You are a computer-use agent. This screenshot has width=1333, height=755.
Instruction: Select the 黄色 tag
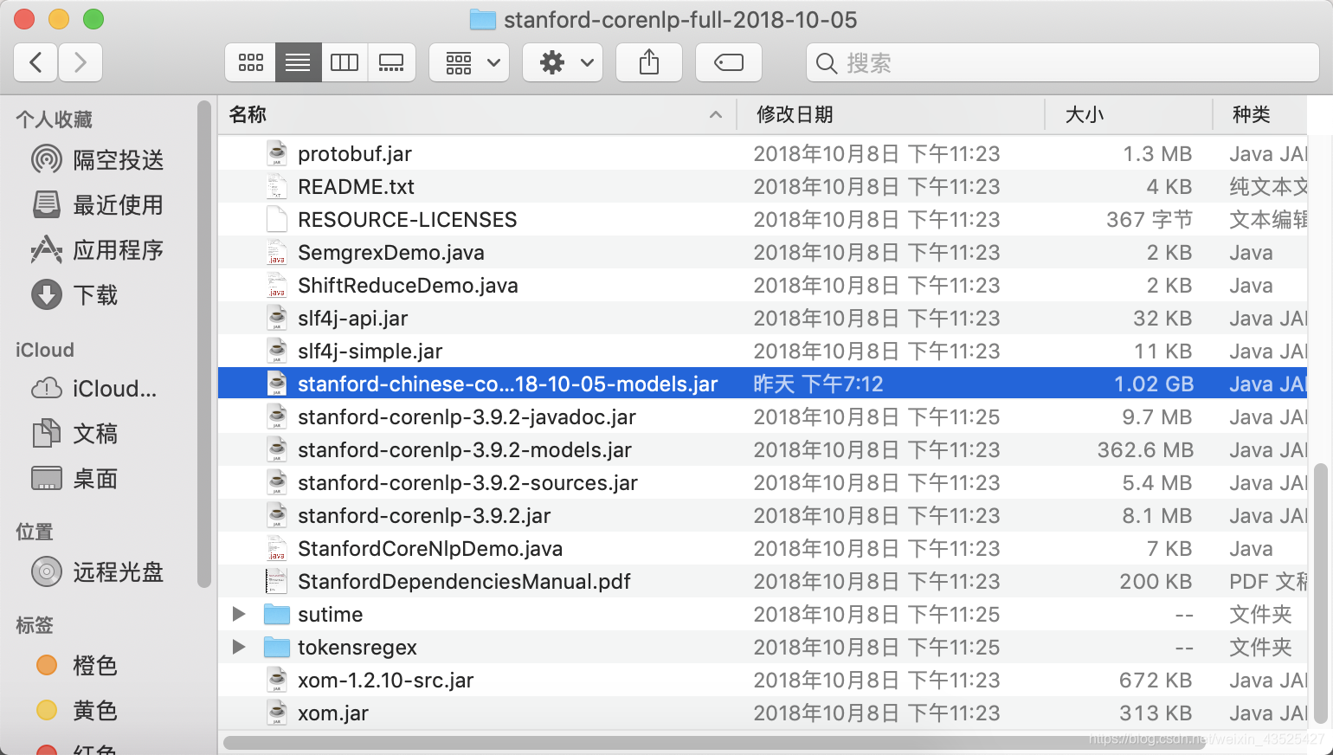coord(77,710)
